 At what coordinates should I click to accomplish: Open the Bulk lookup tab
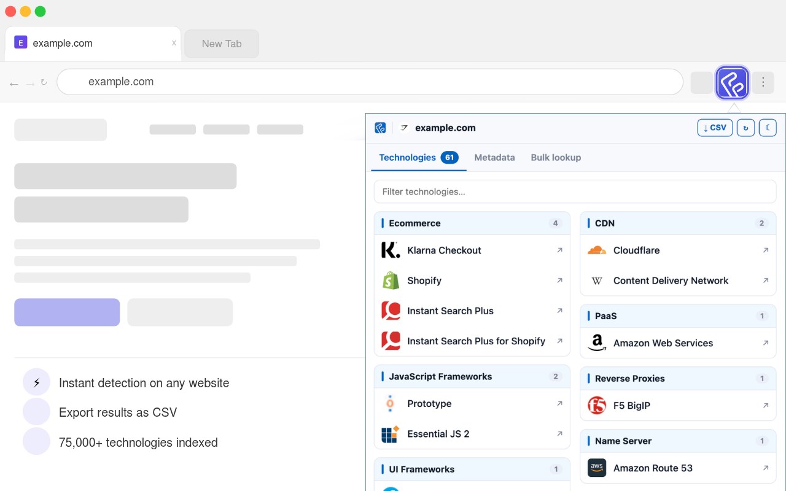556,158
